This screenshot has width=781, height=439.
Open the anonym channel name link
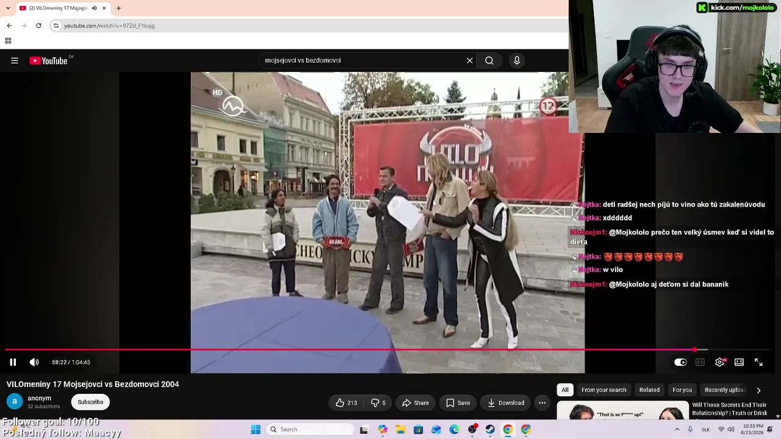click(x=39, y=398)
